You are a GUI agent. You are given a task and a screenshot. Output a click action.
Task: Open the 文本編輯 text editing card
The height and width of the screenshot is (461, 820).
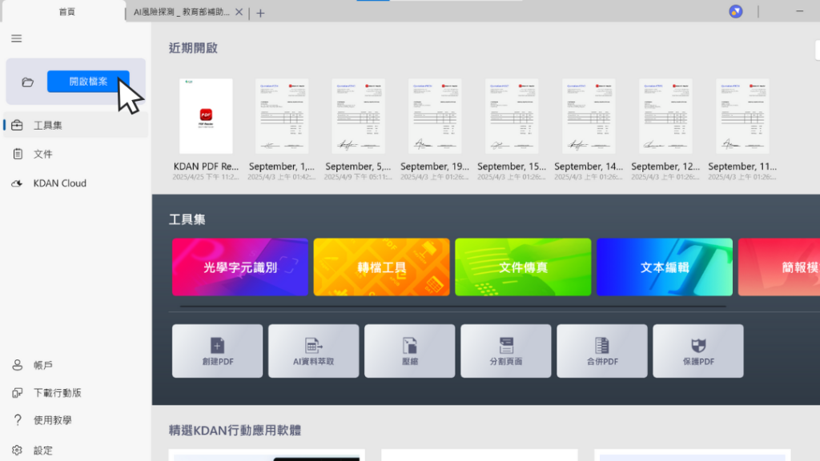point(665,267)
